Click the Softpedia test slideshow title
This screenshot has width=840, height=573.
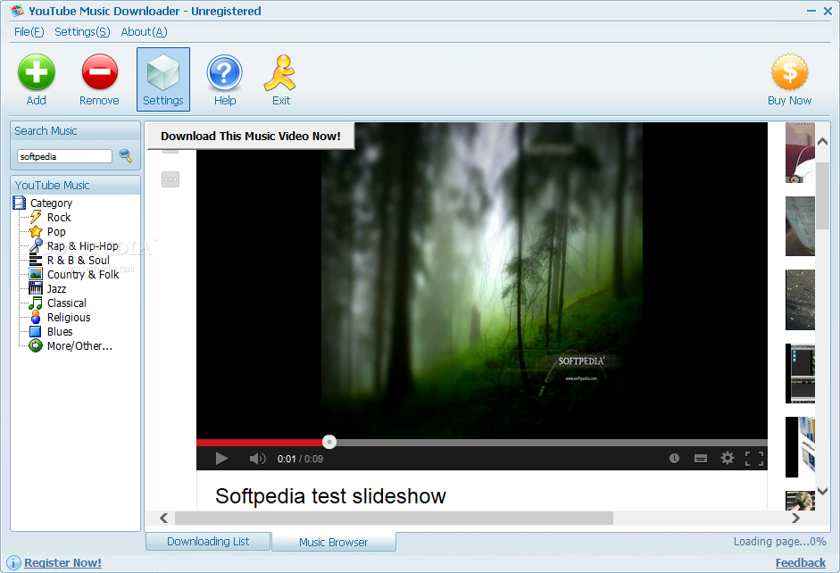click(x=330, y=496)
